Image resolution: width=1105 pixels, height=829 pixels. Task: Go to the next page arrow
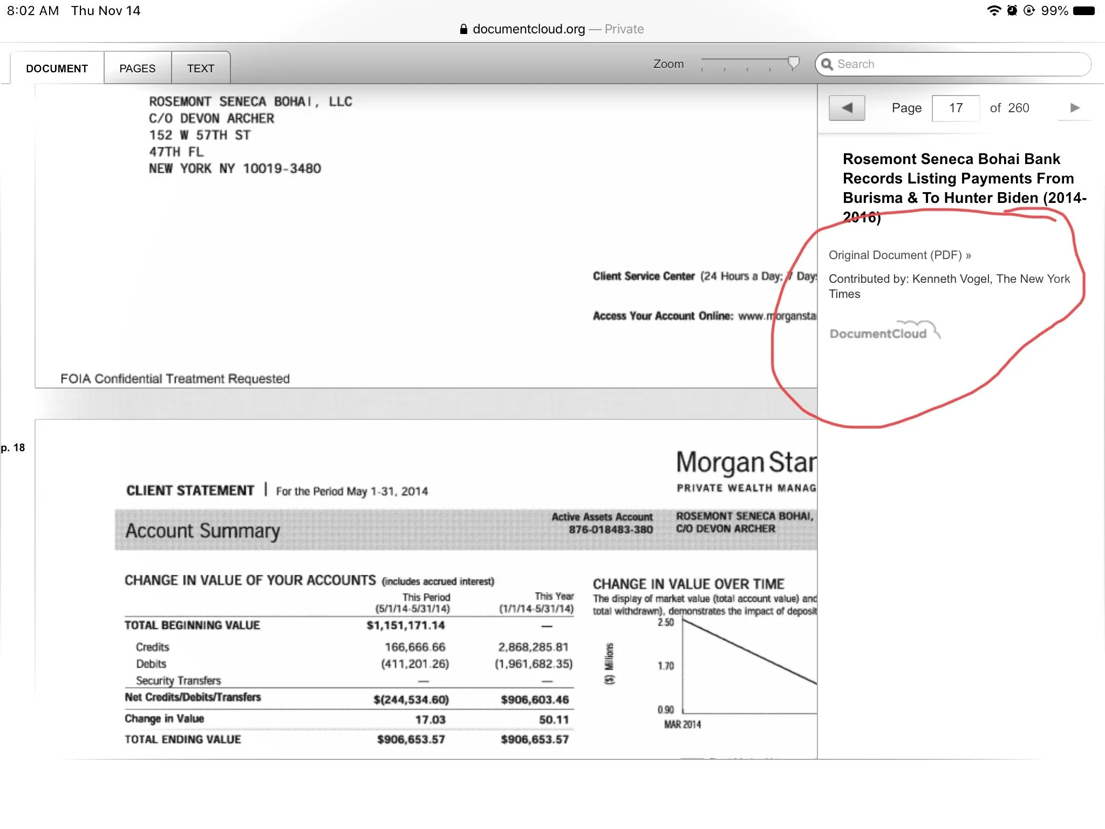point(1074,108)
